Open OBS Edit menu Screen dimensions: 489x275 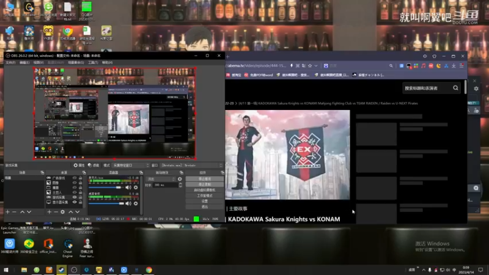[x=24, y=62]
